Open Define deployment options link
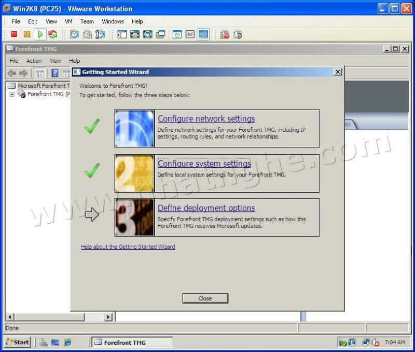The height and width of the screenshot is (352, 415). (206, 208)
